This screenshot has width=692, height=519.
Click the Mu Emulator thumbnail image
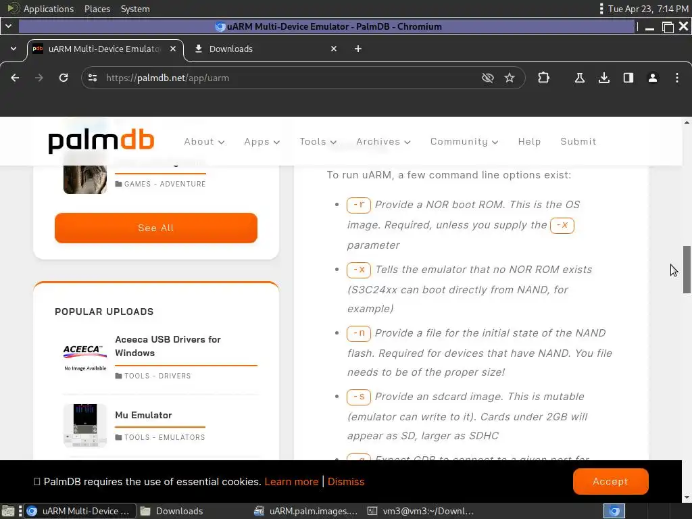click(x=85, y=426)
